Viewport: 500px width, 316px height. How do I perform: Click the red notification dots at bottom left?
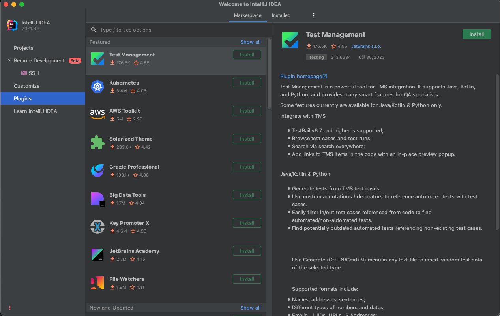[10, 308]
